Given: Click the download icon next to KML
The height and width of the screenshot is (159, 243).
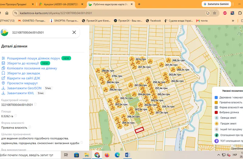Looking at the screenshot, I should (3, 93).
